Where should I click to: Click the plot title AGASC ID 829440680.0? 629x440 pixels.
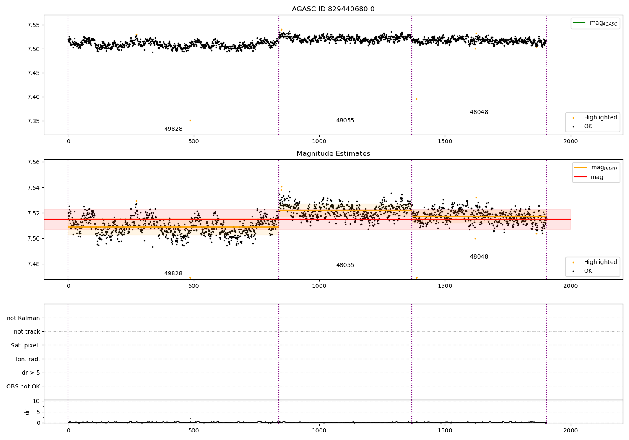pyautogui.click(x=333, y=9)
